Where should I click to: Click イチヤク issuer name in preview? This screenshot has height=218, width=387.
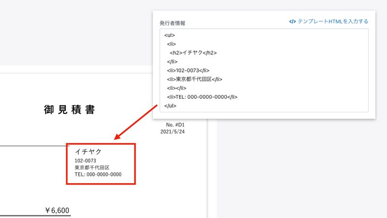(x=89, y=152)
